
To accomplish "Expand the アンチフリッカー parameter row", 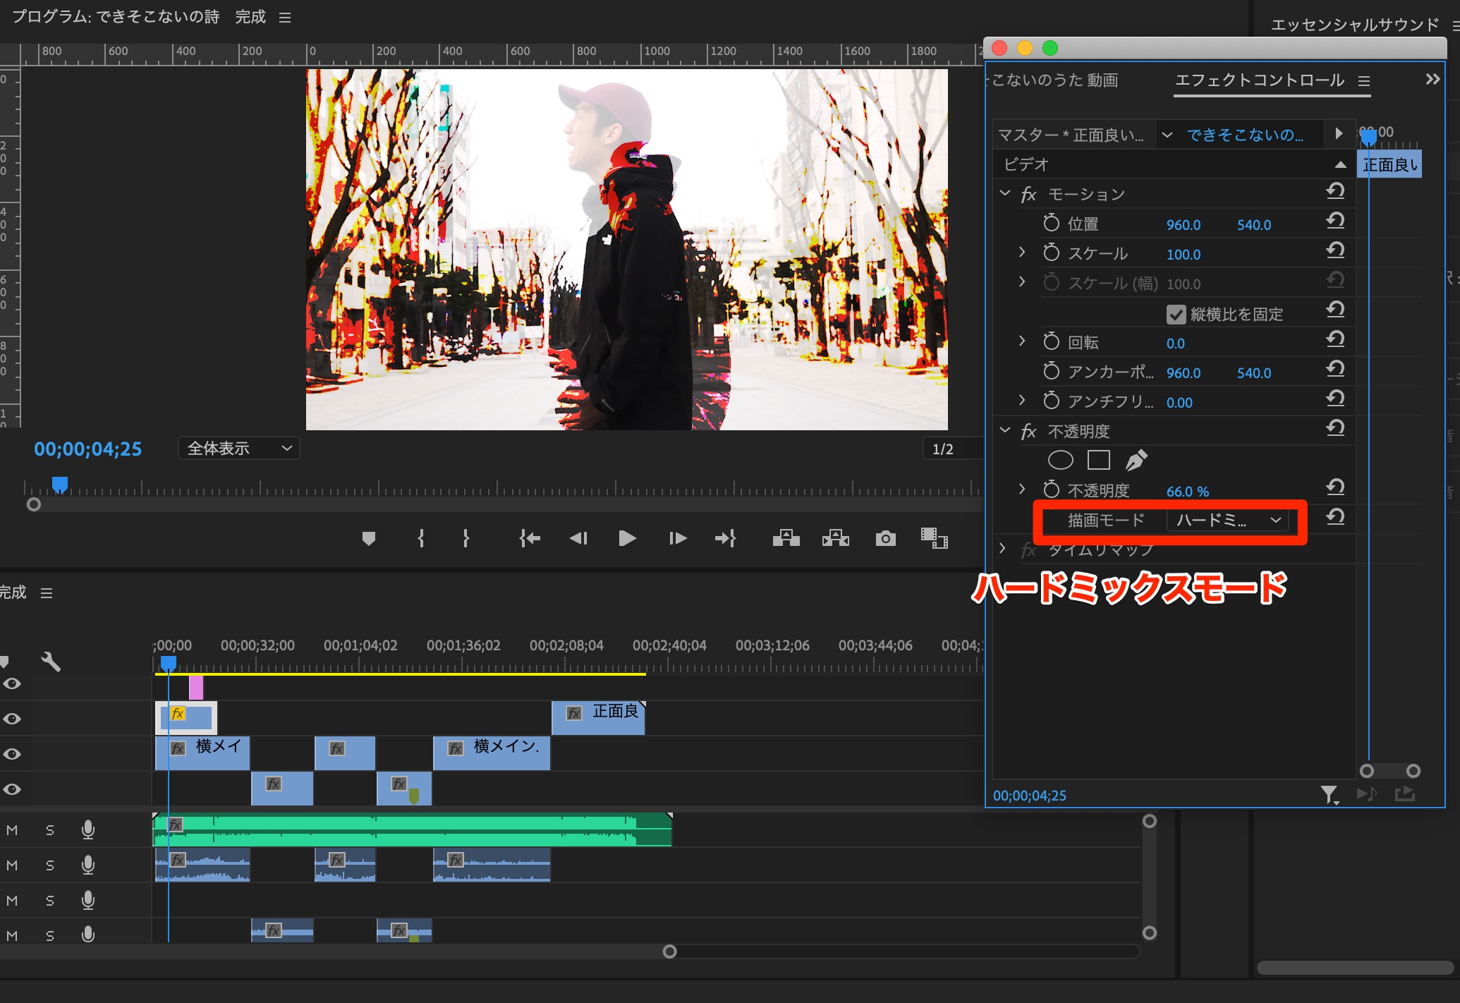I will [x=1022, y=400].
